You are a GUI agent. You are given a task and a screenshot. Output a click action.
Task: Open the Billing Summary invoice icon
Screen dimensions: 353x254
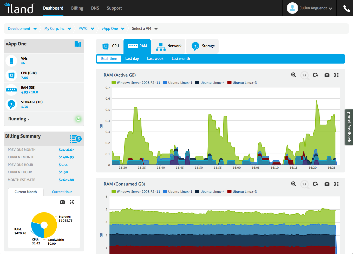[76, 139]
